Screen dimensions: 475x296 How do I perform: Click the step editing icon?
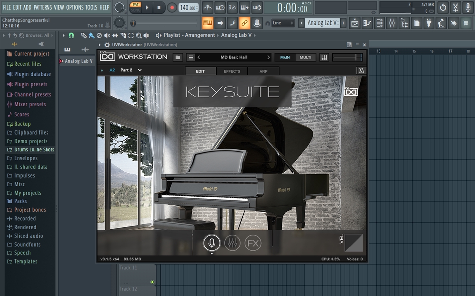point(233,23)
